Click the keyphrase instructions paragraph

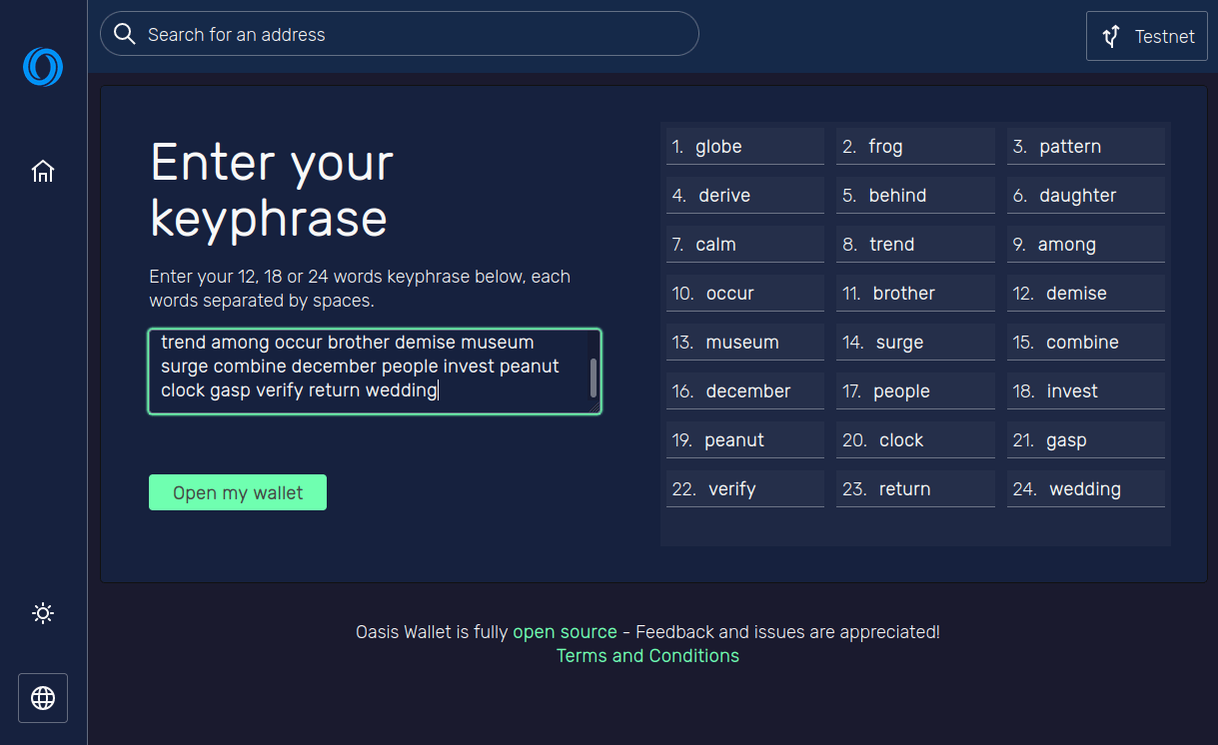[x=360, y=289]
